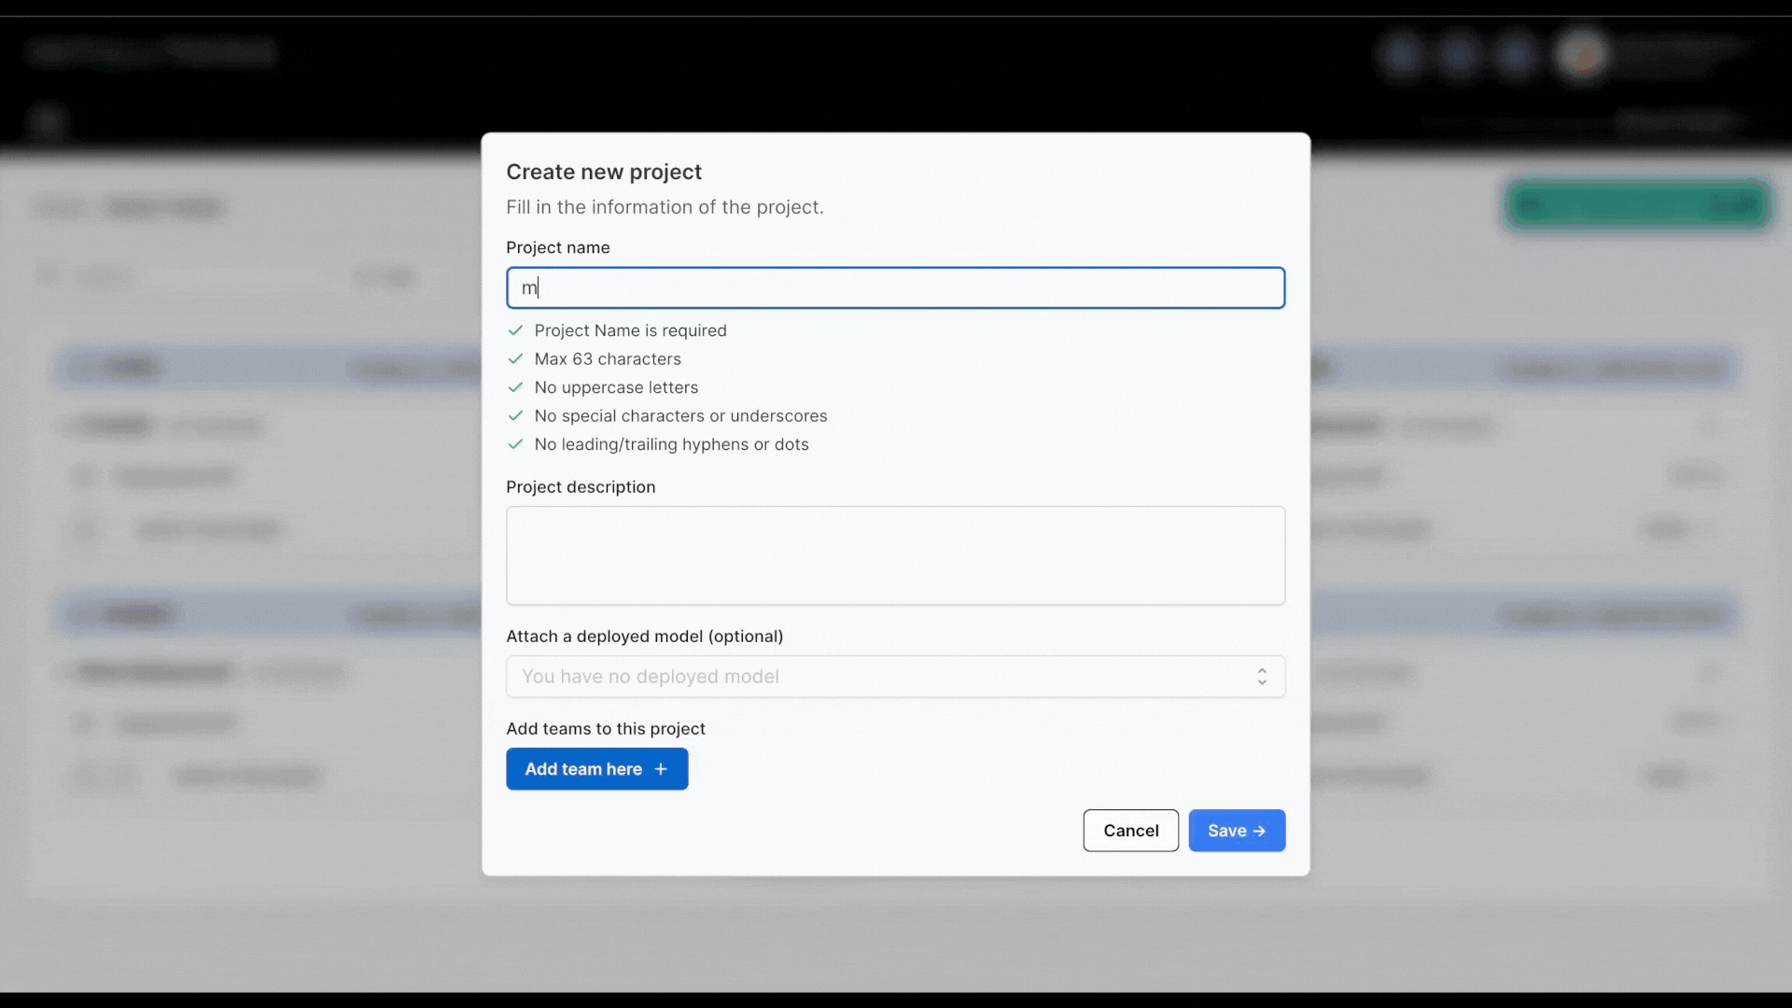Click the up-down chevron in the model selector
The width and height of the screenshot is (1792, 1008).
click(x=1261, y=677)
